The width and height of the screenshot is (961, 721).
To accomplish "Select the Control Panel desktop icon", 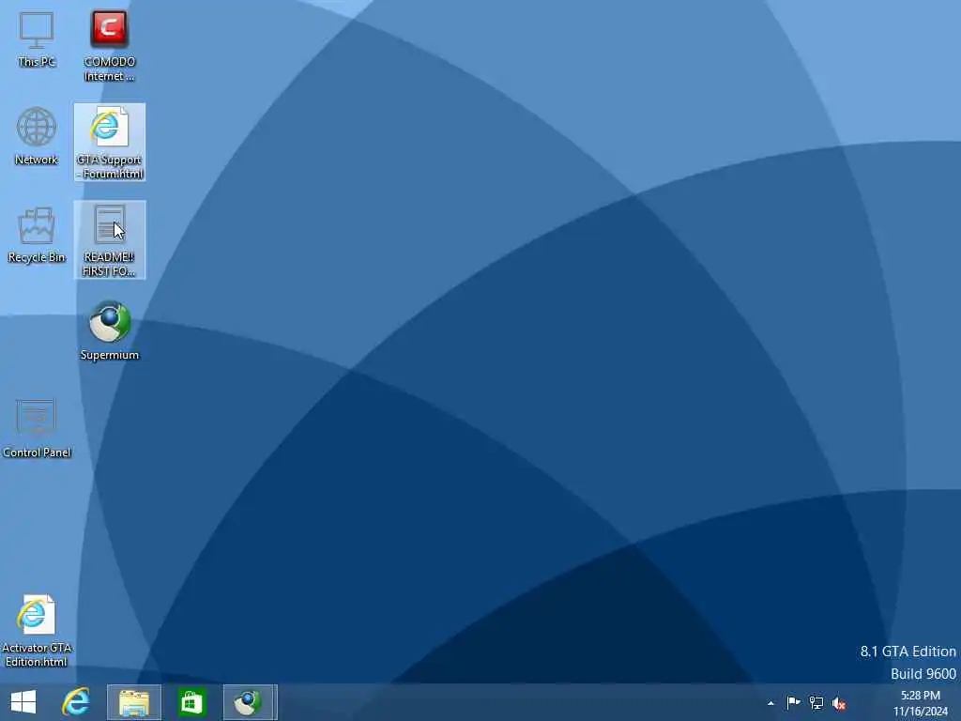I will point(37,428).
